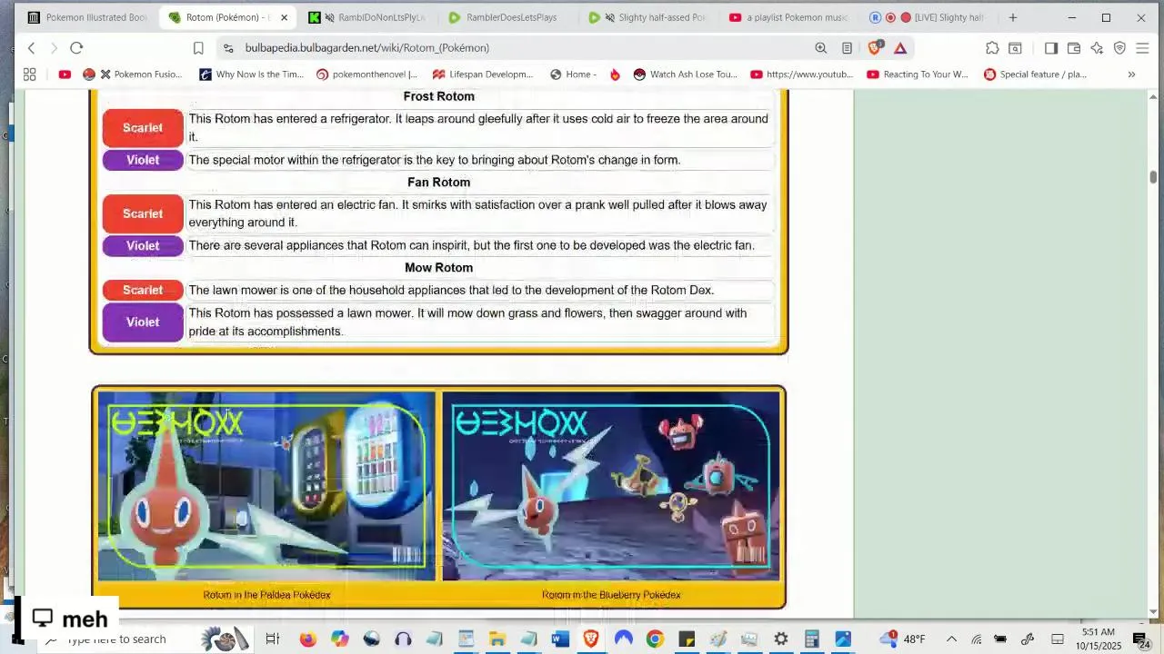This screenshot has width=1164, height=654.
Task: Open the Why Now Is the Tim... bookmark
Action: click(252, 74)
